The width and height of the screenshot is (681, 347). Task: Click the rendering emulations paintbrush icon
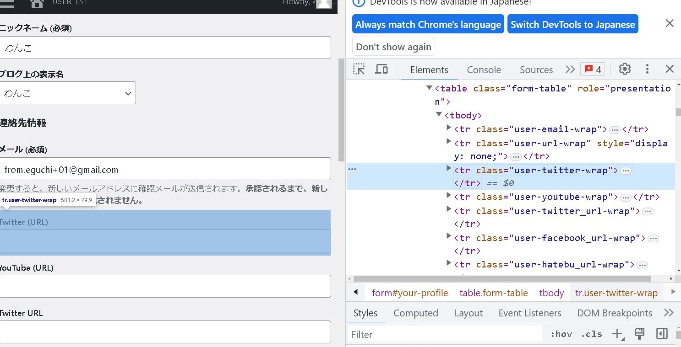tap(639, 334)
